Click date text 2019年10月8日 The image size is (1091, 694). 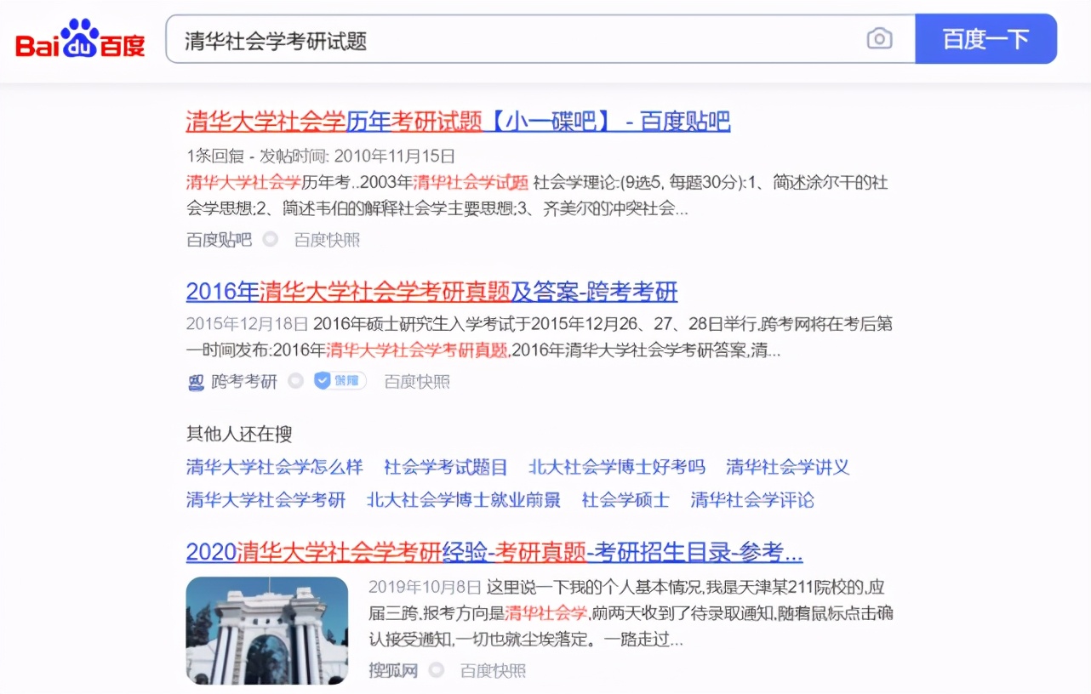(x=425, y=588)
